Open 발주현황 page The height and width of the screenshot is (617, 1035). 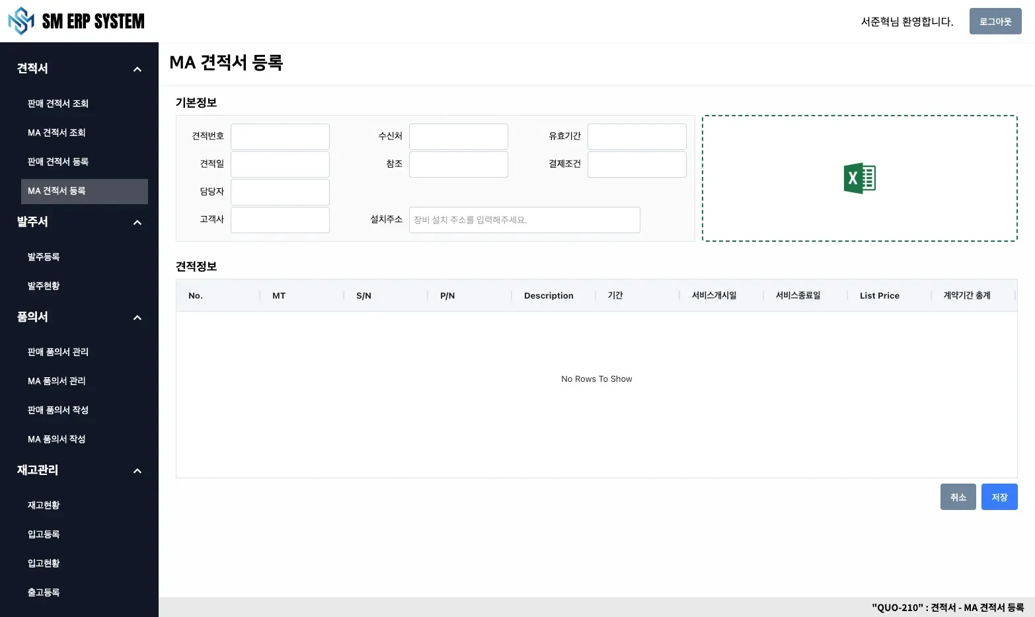[85, 286]
